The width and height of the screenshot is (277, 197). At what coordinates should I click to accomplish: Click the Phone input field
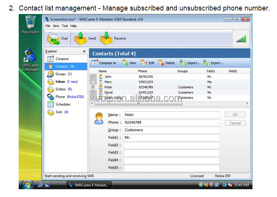click(171, 122)
